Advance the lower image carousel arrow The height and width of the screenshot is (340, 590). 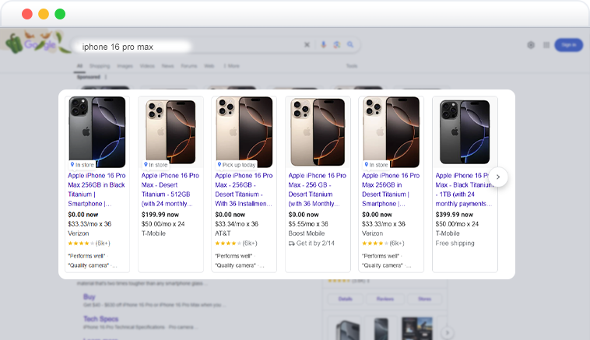(x=448, y=332)
